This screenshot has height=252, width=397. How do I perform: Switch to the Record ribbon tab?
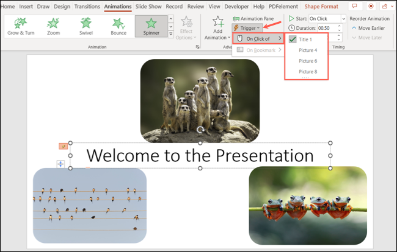click(x=174, y=7)
